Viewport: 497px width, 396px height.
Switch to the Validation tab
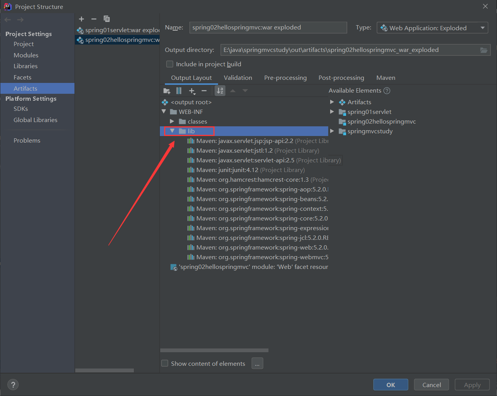coord(238,78)
